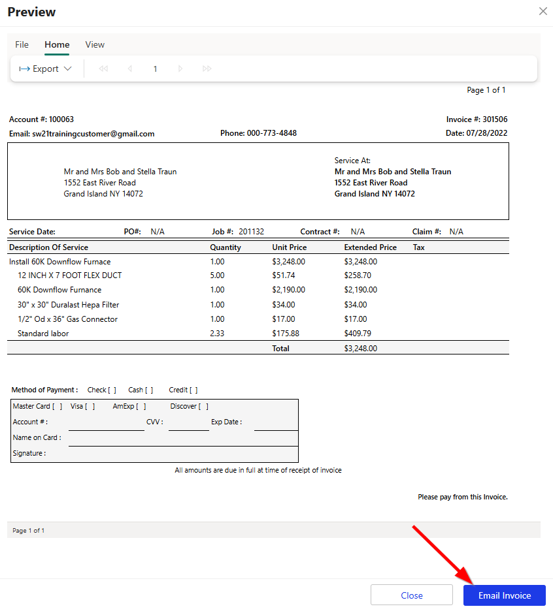Viewport: 553px width, 613px height.
Task: Open the File tab
Action: [x=22, y=44]
